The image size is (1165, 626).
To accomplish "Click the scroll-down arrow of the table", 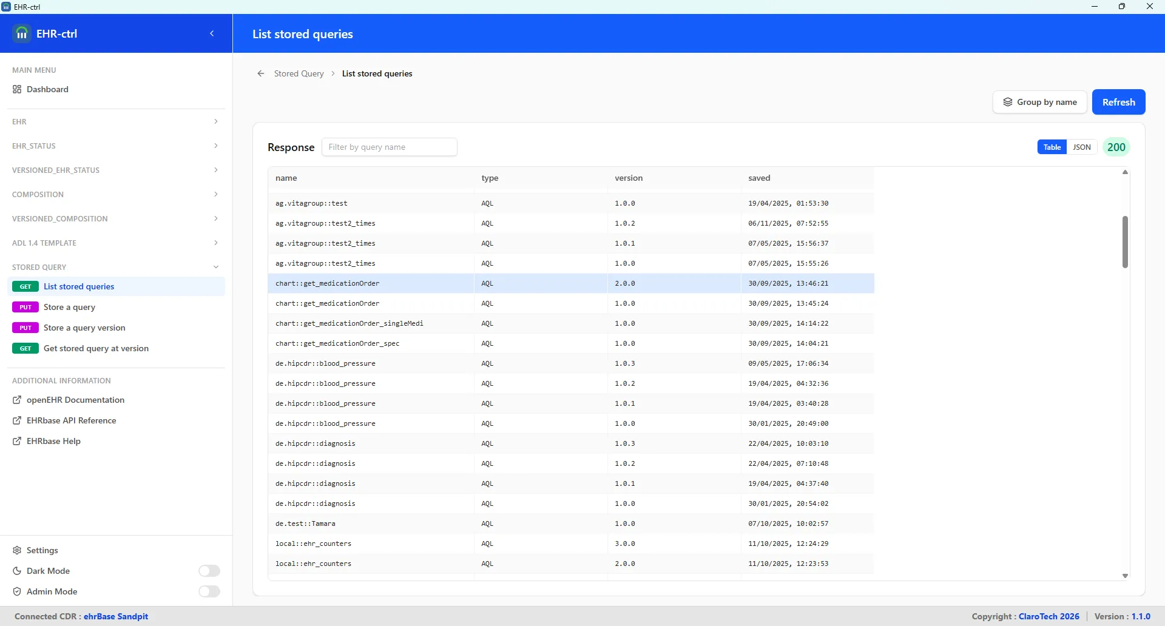I will pos(1125,576).
